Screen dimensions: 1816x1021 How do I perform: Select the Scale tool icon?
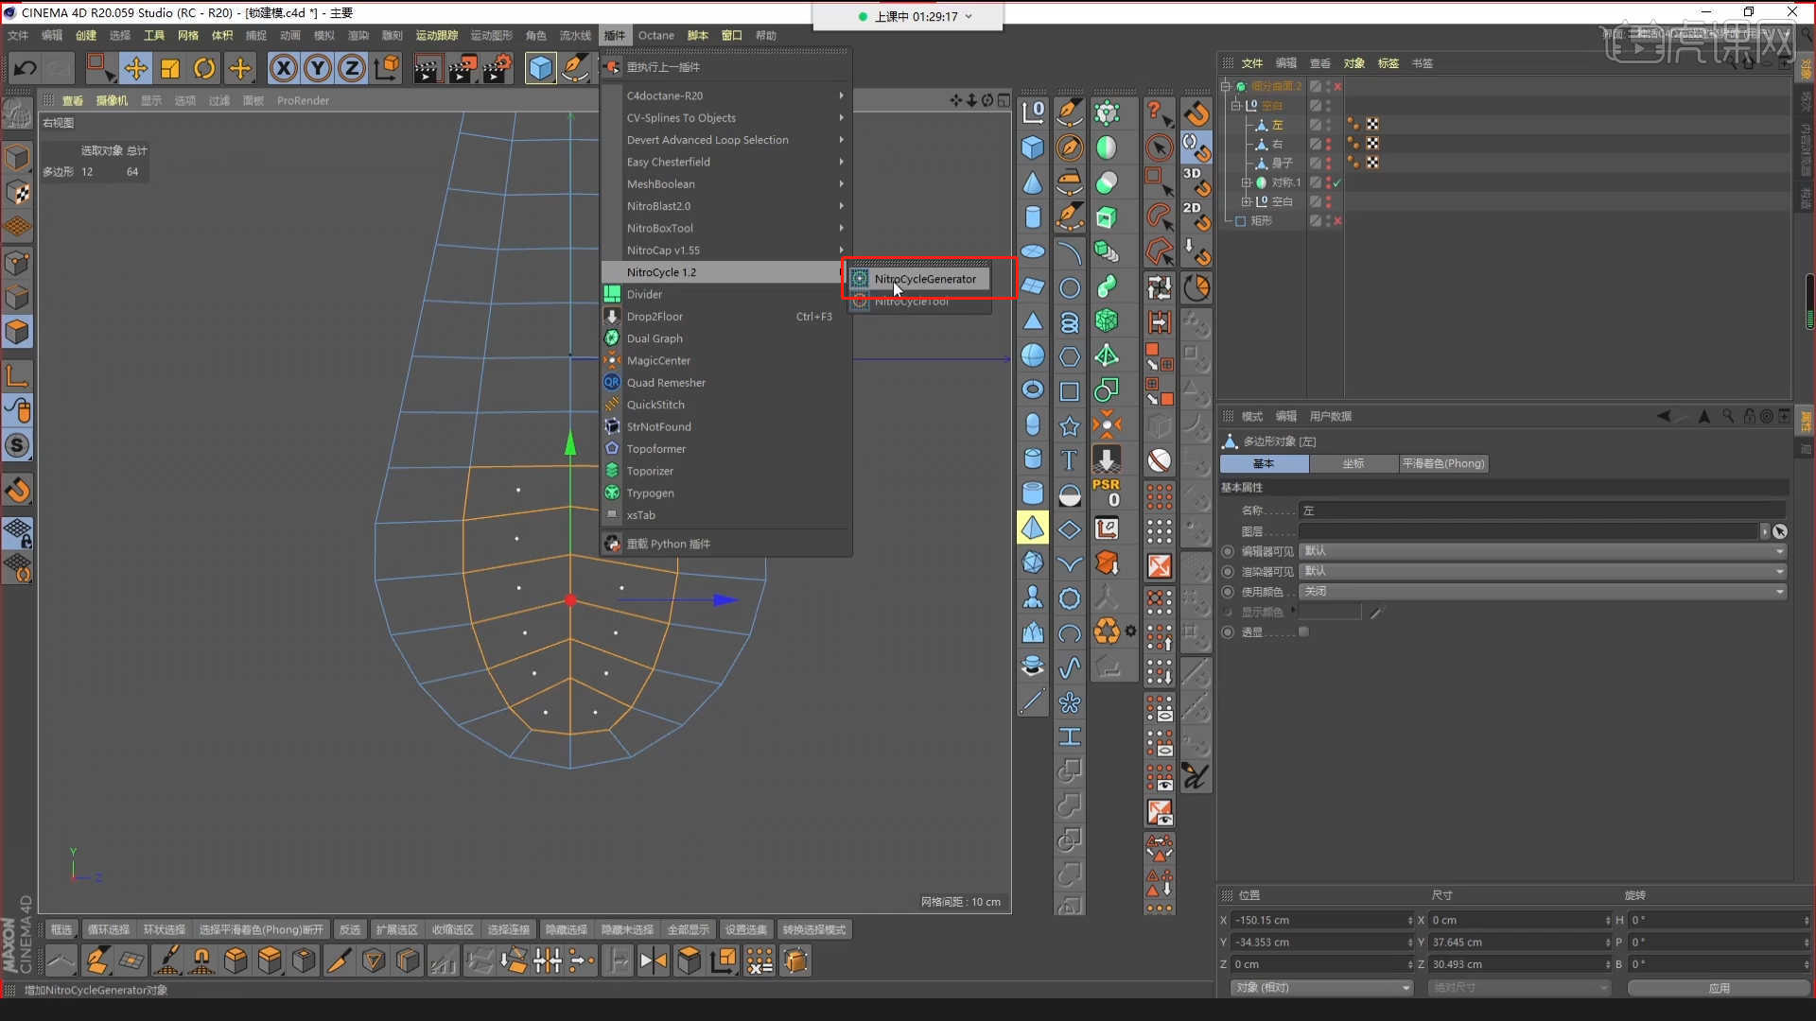(170, 68)
